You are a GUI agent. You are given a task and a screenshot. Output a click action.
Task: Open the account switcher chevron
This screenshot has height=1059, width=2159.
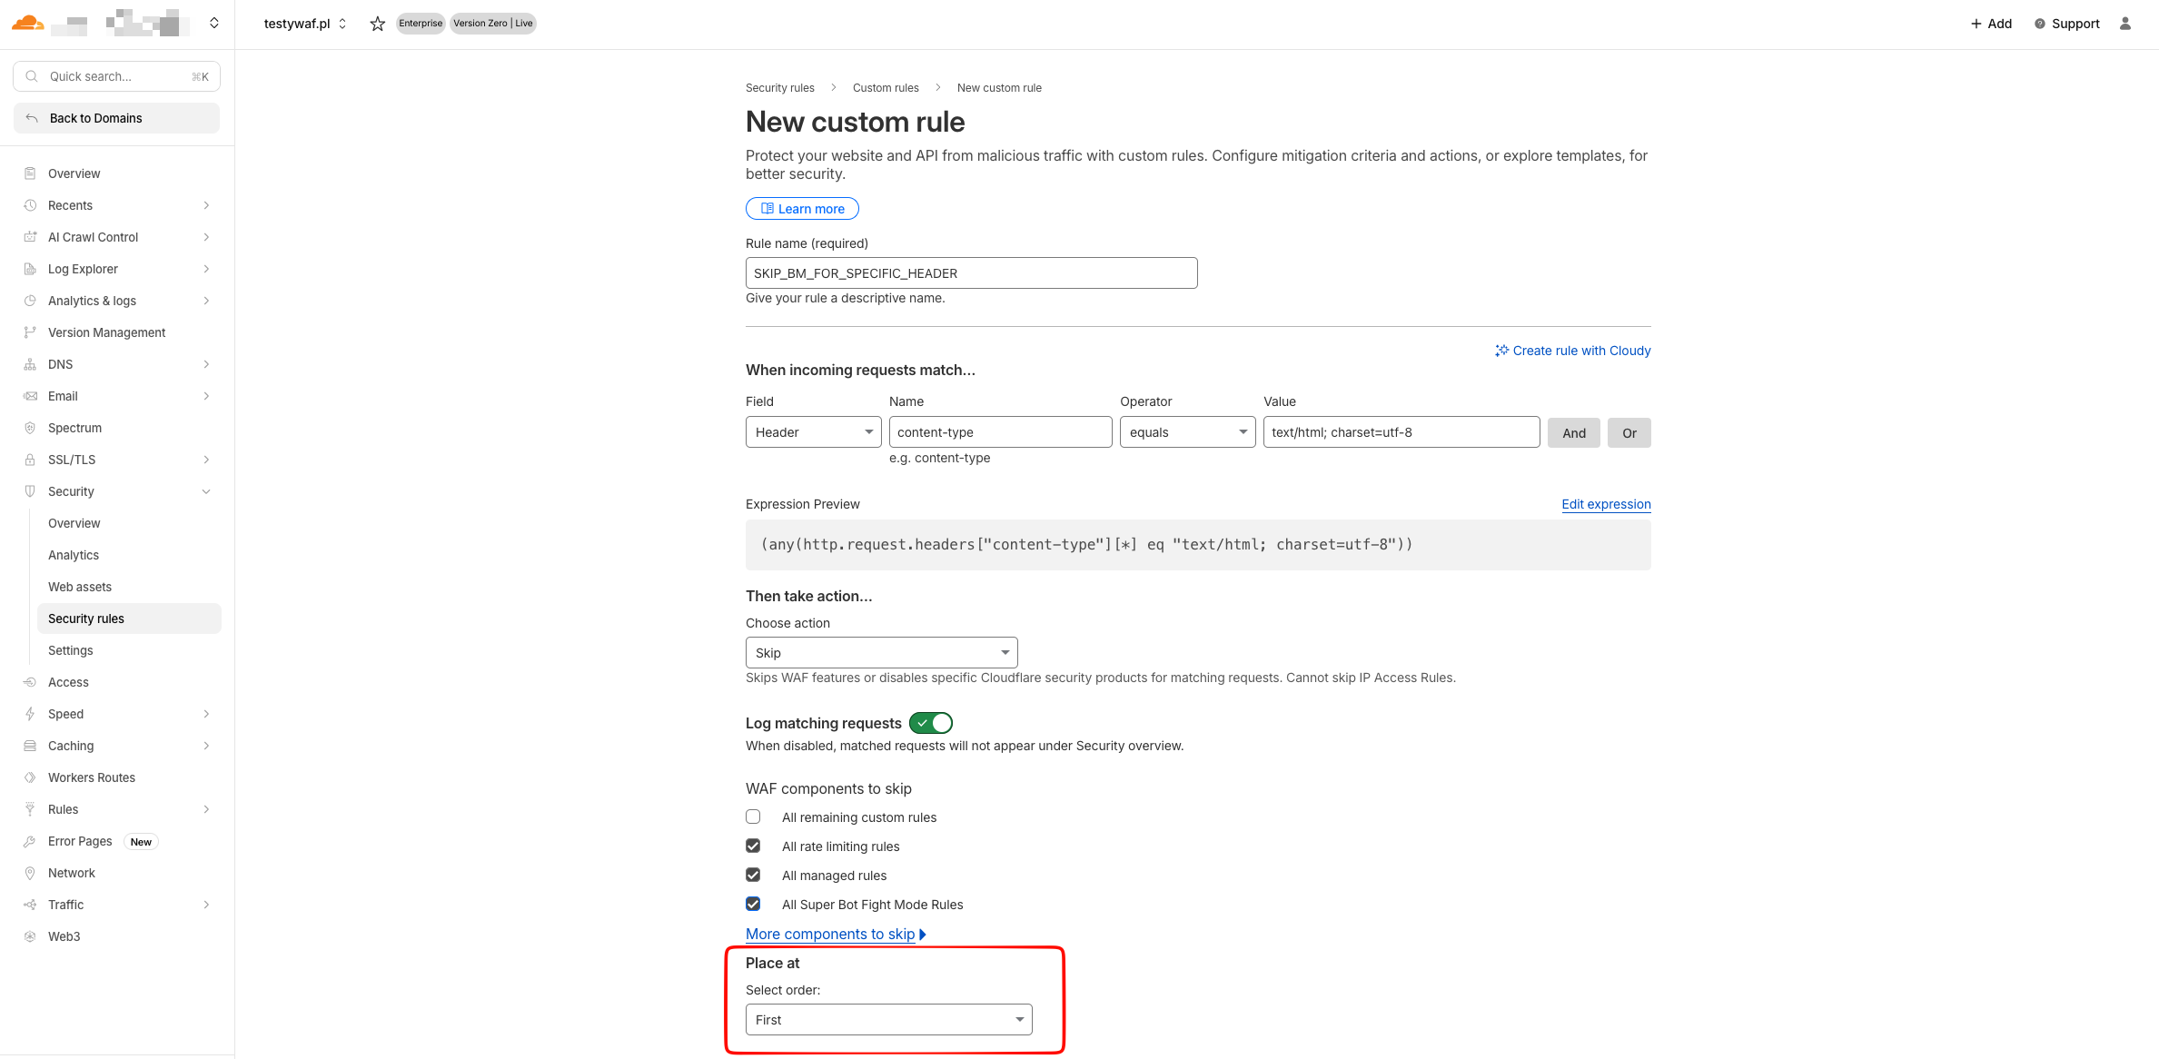point(214,23)
